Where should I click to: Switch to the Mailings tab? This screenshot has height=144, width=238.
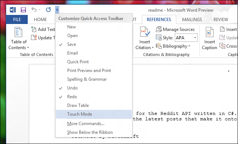pos(192,20)
